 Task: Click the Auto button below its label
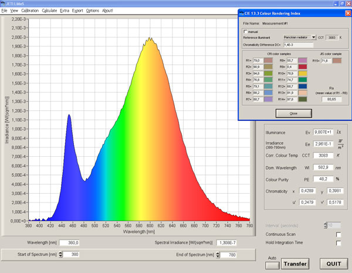click(272, 265)
